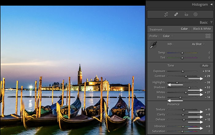Select the Healing bandage tool icon
The height and width of the screenshot is (135, 215).
click(176, 14)
